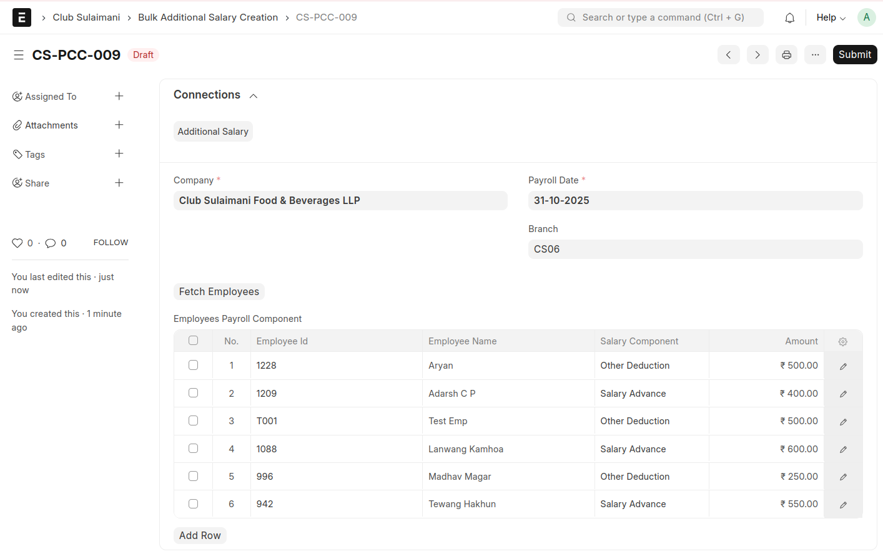883x554 pixels.
Task: Open the print icon for this document
Action: pos(786,55)
